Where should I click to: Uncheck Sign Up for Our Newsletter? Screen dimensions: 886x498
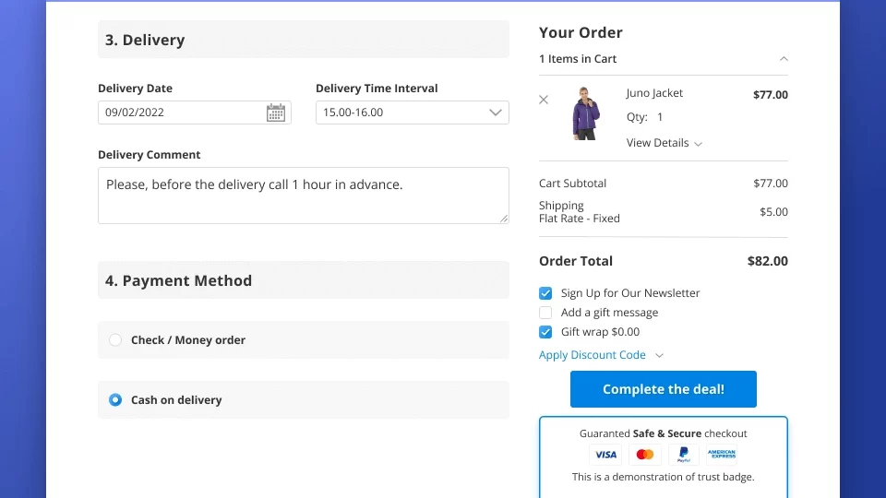point(545,293)
